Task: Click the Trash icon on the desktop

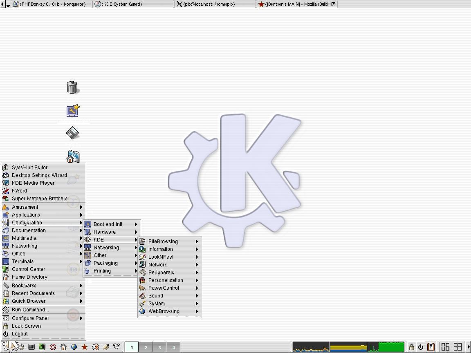Action: 72,87
